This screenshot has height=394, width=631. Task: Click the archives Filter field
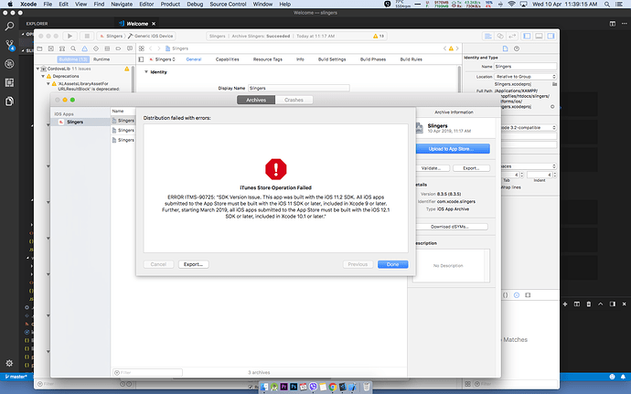pyautogui.click(x=147, y=373)
